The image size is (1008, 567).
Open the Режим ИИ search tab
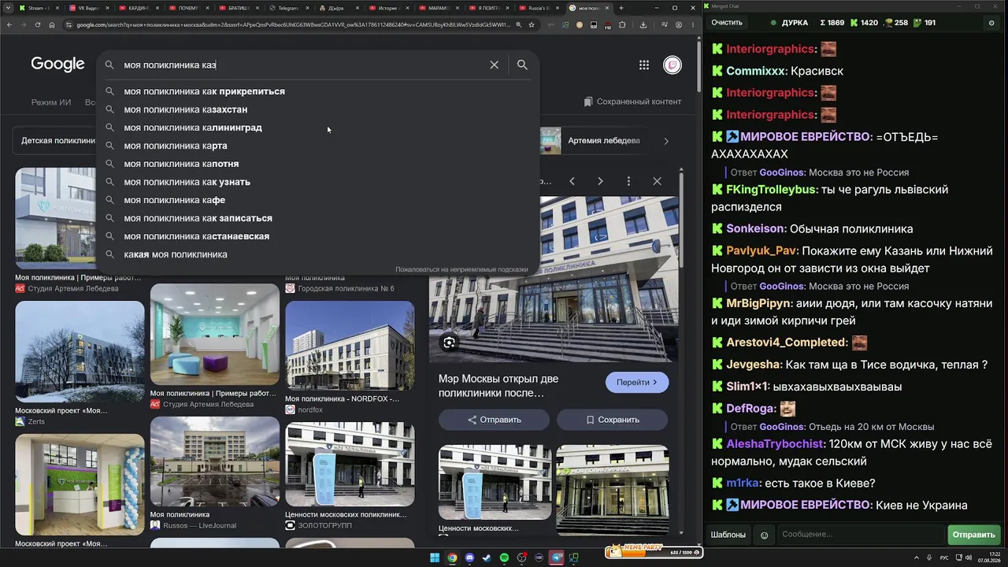pos(51,102)
